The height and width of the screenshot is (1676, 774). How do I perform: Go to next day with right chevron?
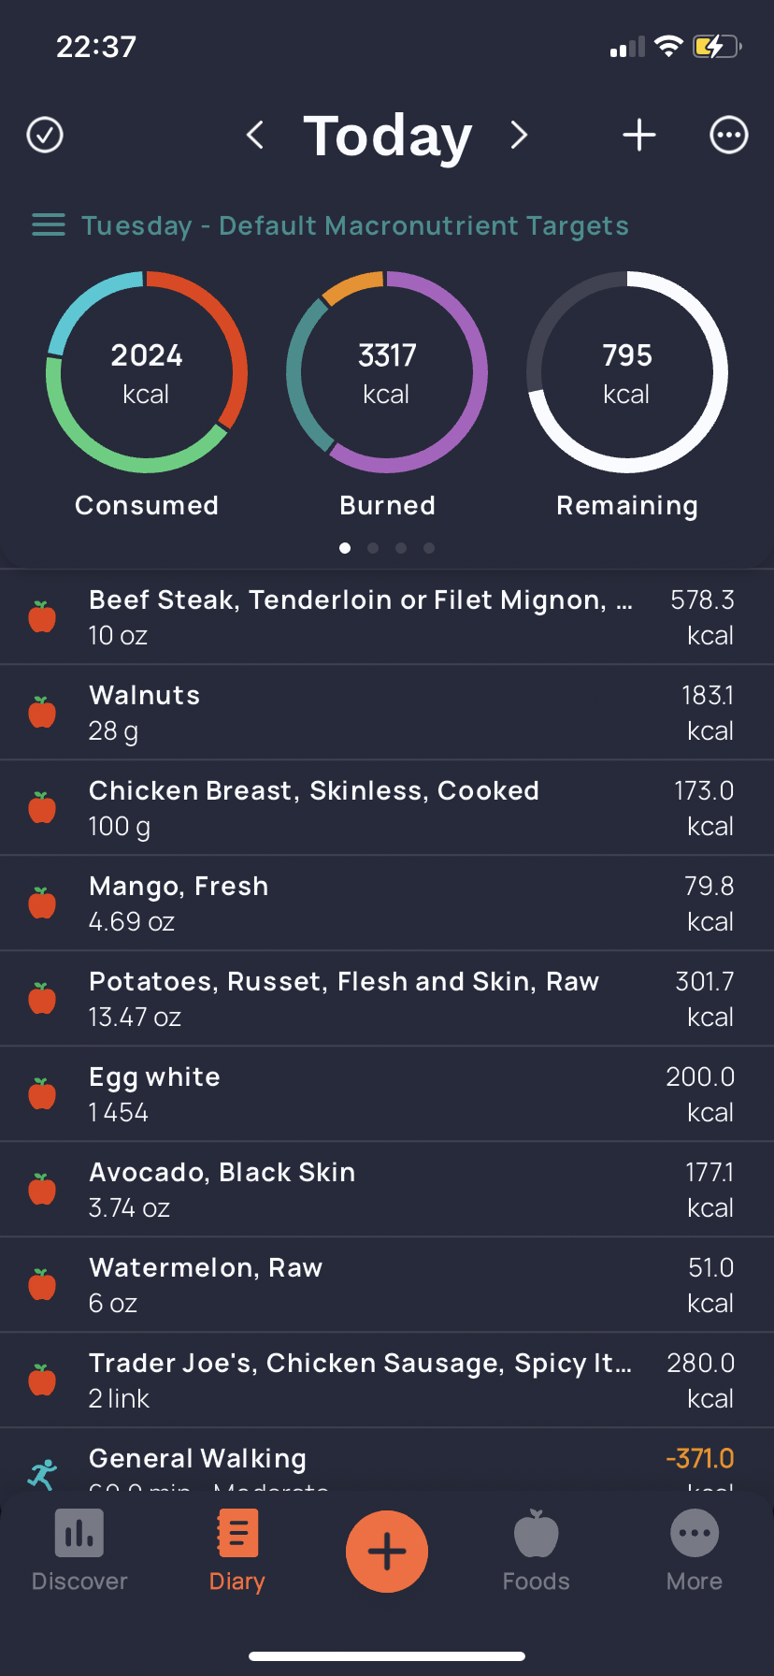click(x=520, y=135)
